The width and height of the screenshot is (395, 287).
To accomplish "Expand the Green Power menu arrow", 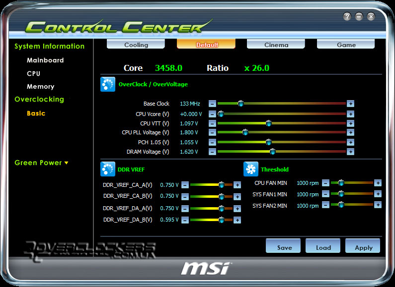I will pyautogui.click(x=66, y=163).
